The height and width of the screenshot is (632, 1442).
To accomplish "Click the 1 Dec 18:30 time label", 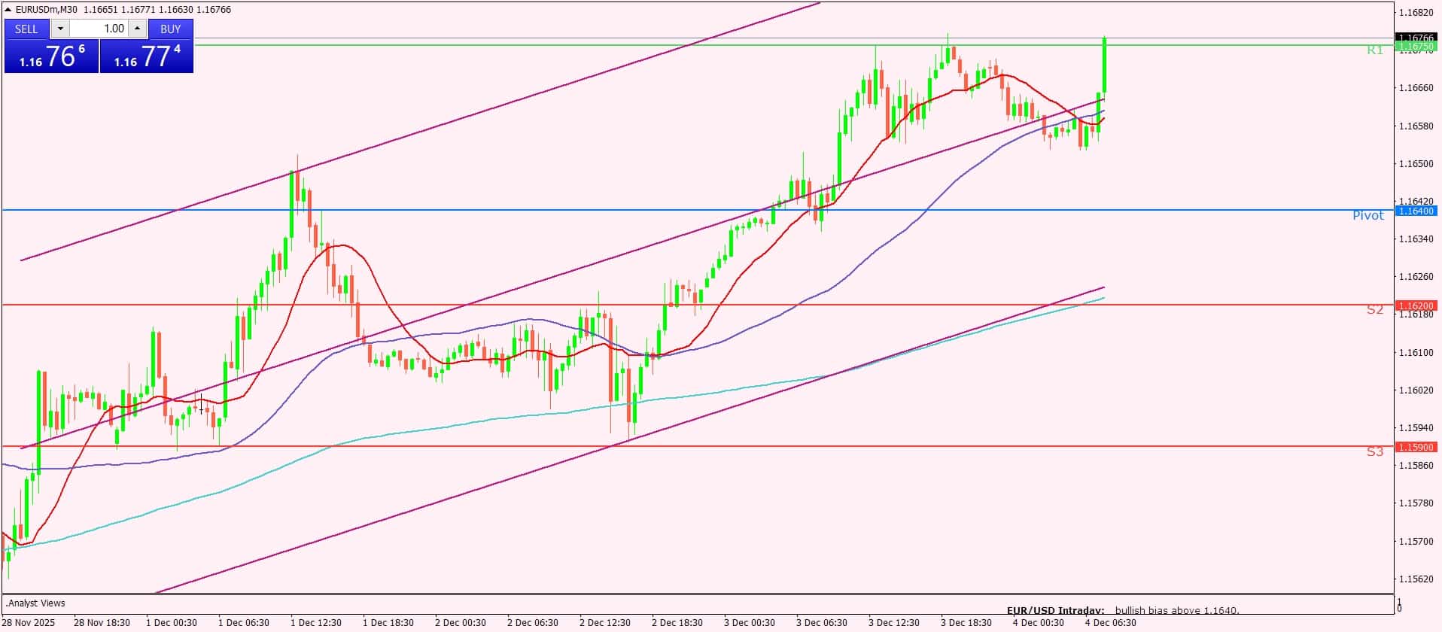I will [388, 623].
